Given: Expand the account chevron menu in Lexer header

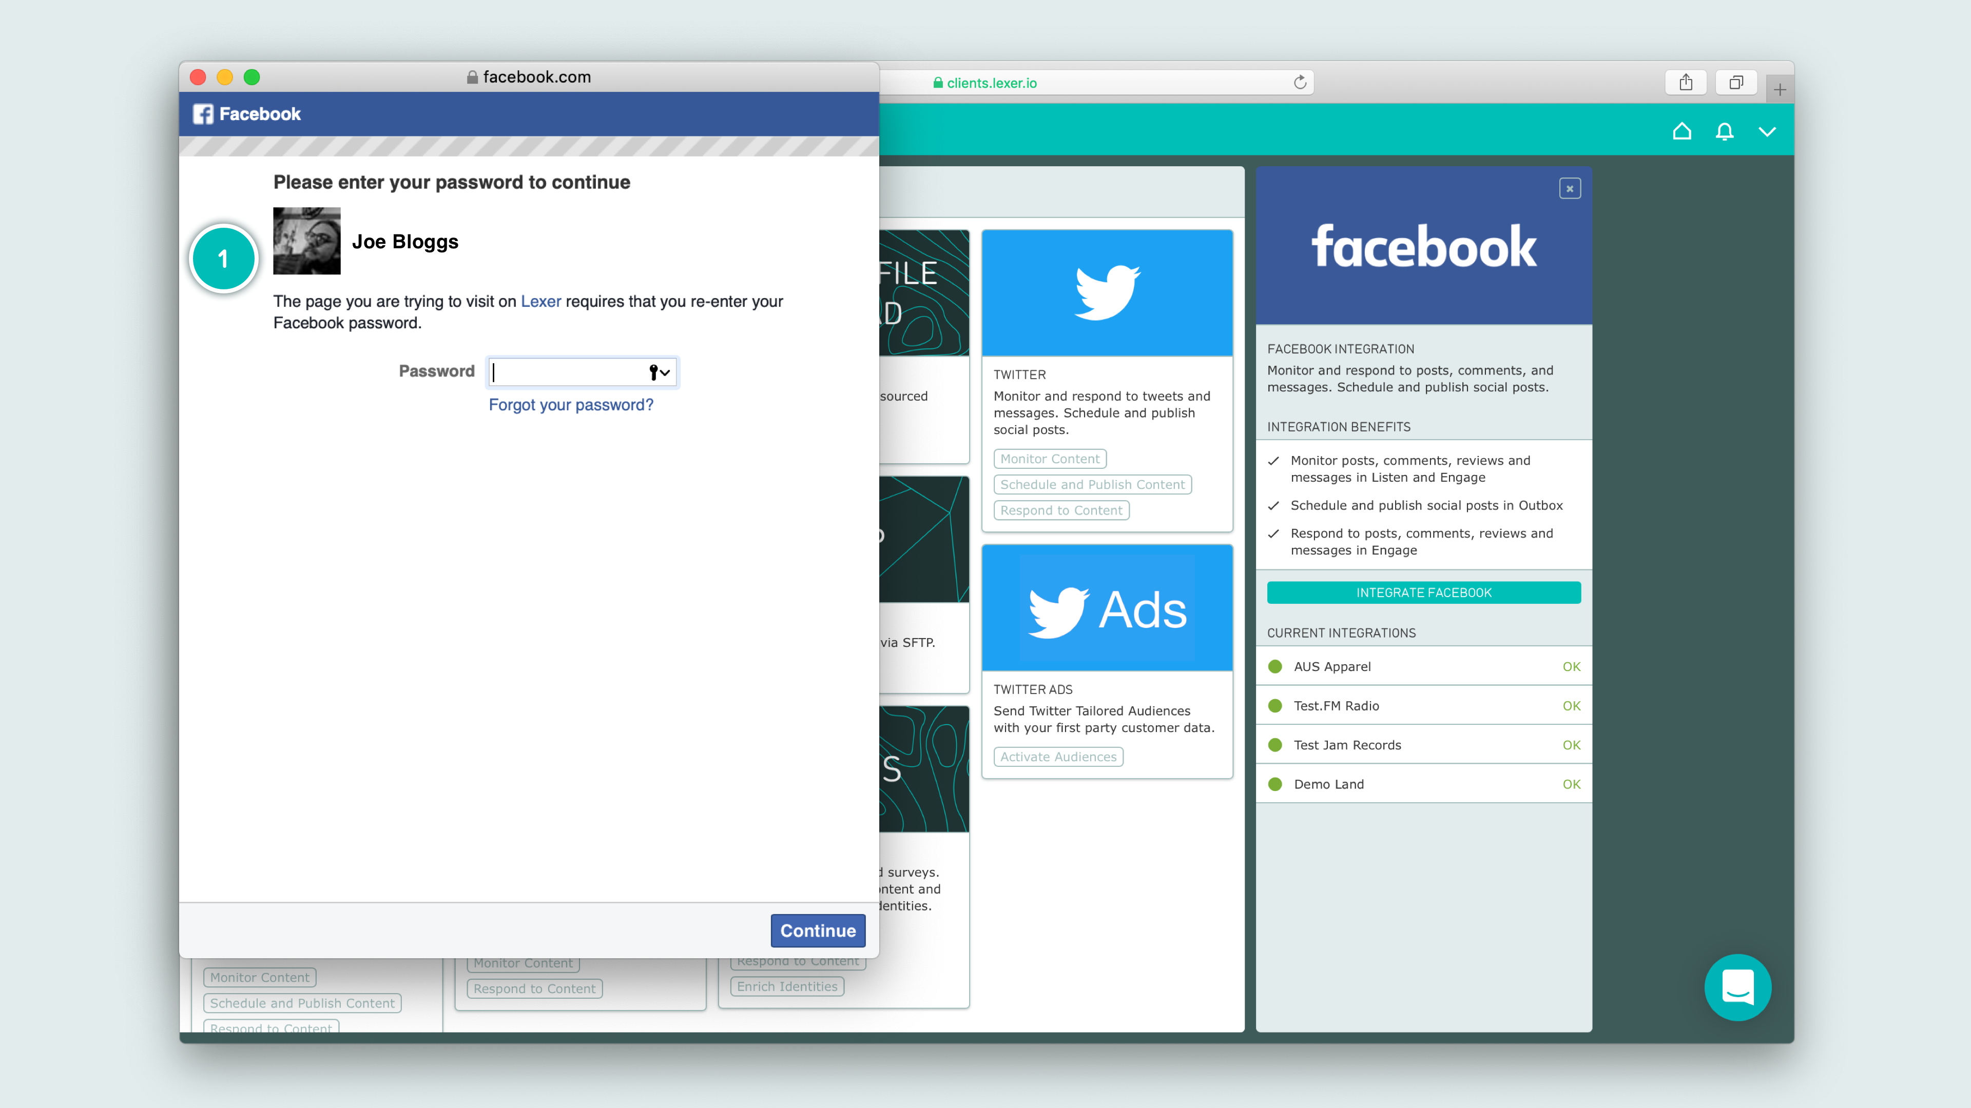Looking at the screenshot, I should point(1767,131).
